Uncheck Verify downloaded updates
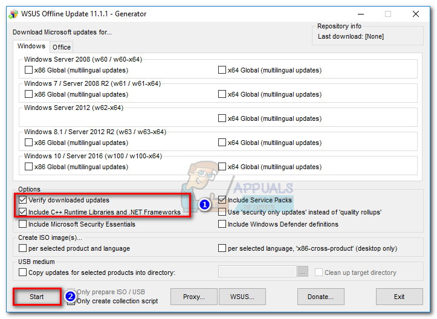Viewport: 437px width, 319px height. pyautogui.click(x=22, y=200)
